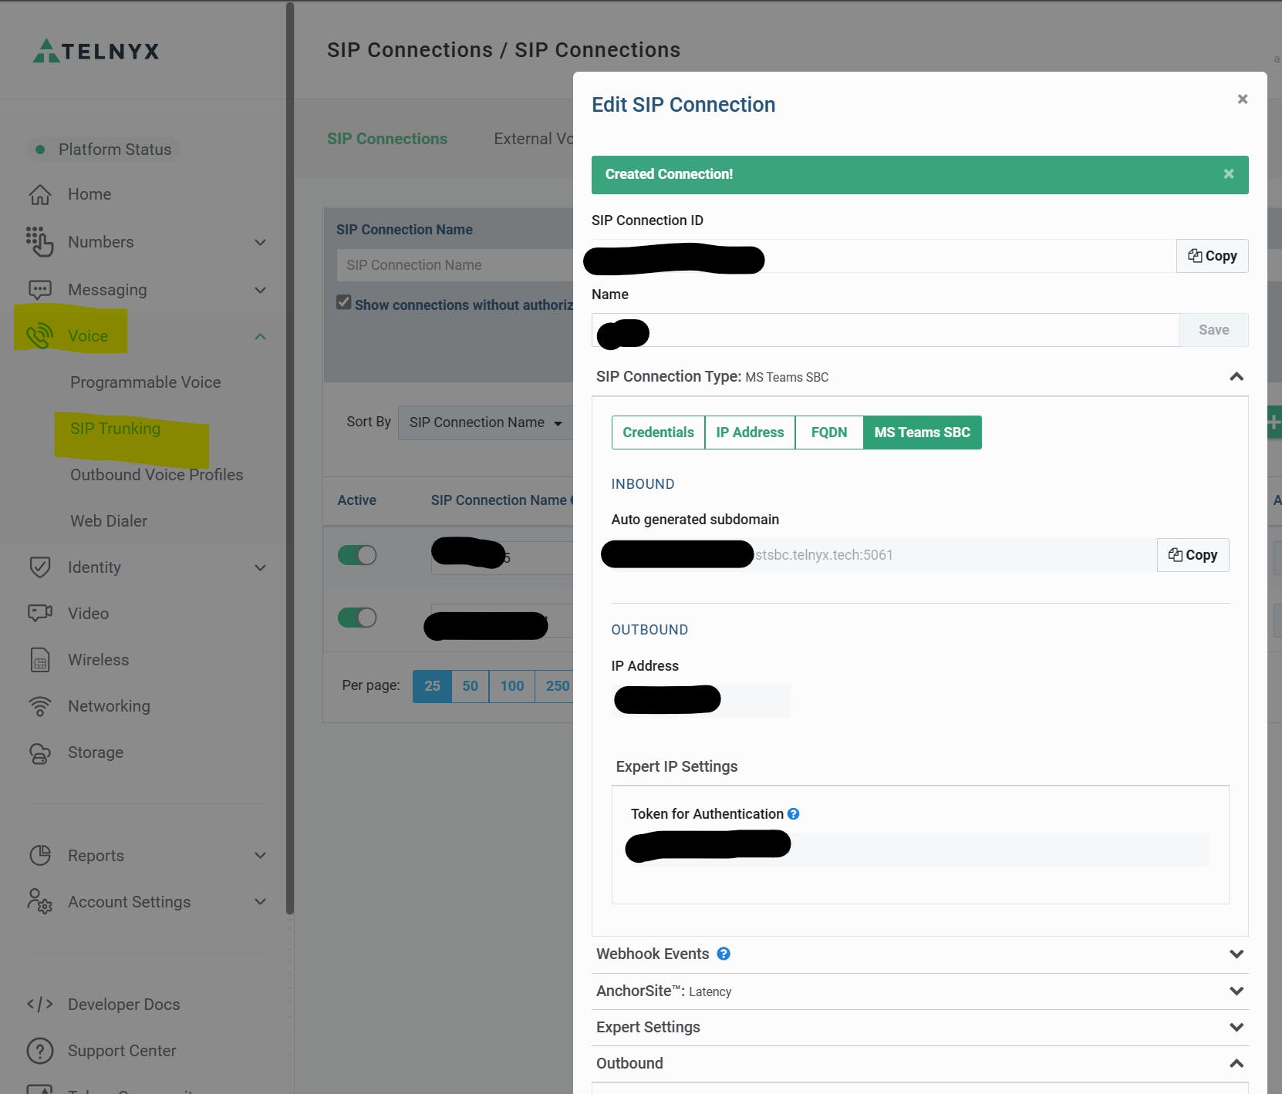The image size is (1282, 1094).
Task: Collapse the SIP Connection Type section
Action: pyautogui.click(x=1236, y=376)
